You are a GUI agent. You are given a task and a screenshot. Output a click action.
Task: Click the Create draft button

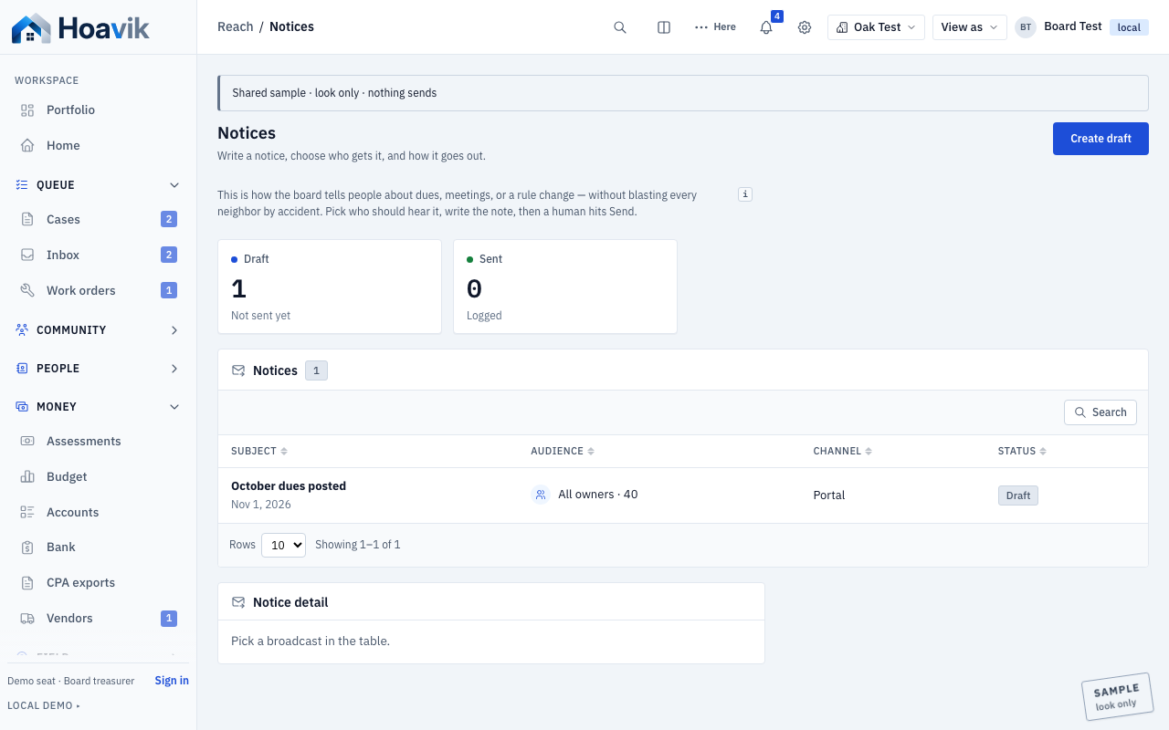1101,139
